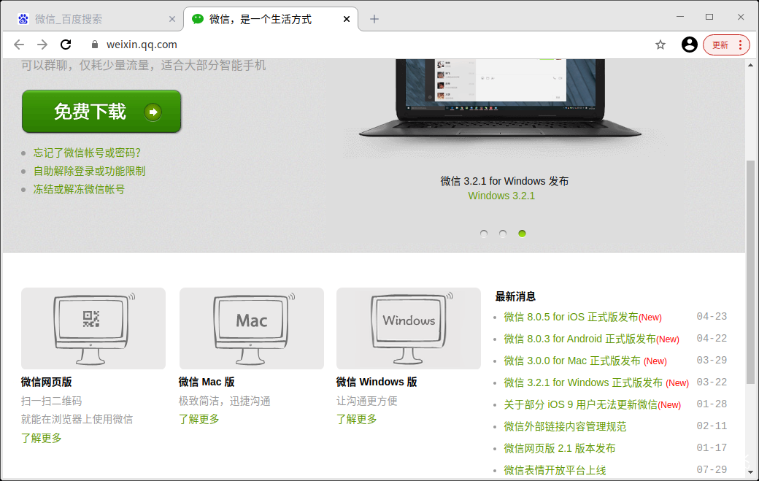Screen dimensions: 759x481
Task: Click the green 免费下载 button
Action: (x=101, y=111)
